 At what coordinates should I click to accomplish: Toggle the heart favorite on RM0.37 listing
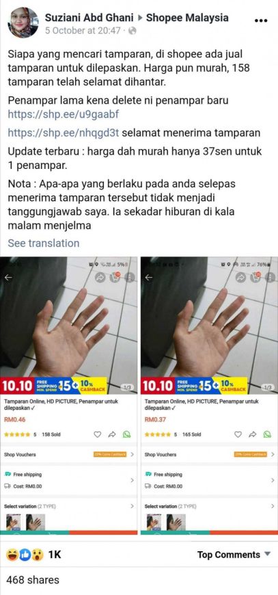click(238, 434)
